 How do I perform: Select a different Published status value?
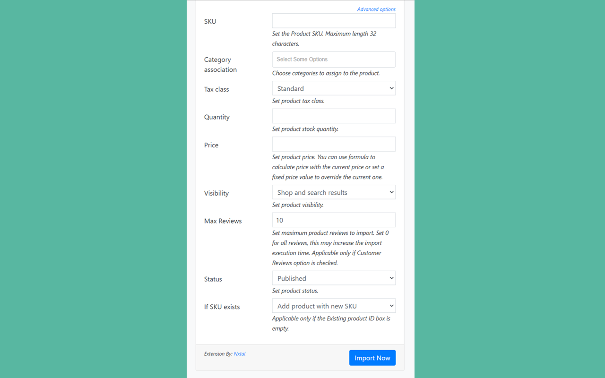(x=333, y=278)
